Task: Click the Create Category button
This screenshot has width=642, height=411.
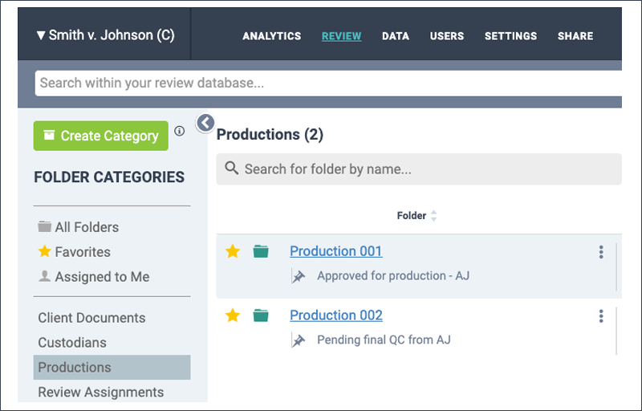Action: pos(101,136)
